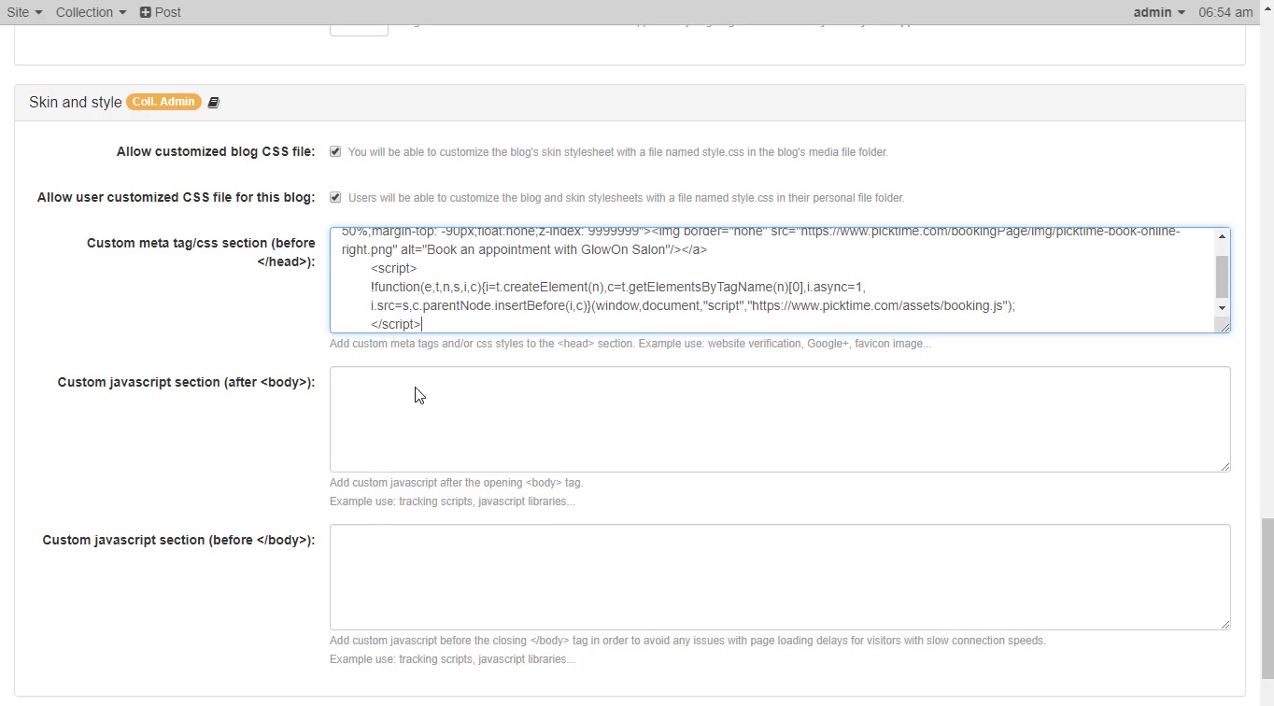Click the scroll-down arrow in the meta tag textarea

[x=1221, y=307]
